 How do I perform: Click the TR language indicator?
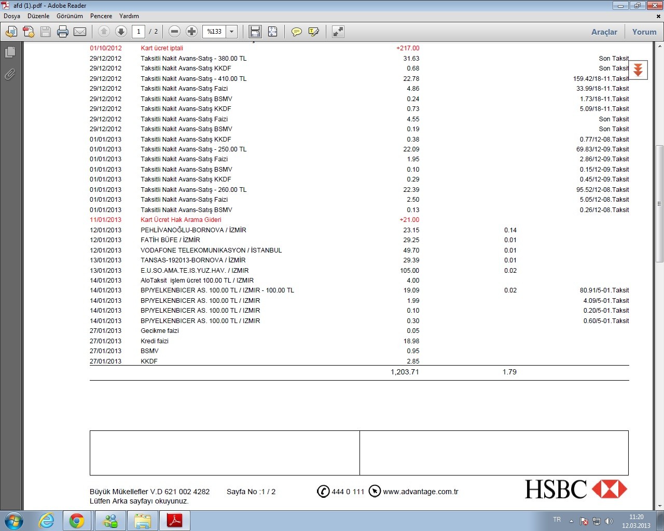coord(557,520)
